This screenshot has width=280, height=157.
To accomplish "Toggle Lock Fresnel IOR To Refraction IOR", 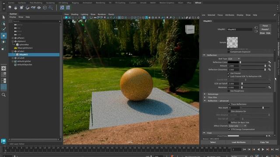I will click(228, 76).
